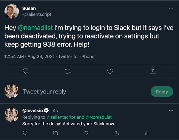Like Susan's tweet with heart icon

pos(110,71)
